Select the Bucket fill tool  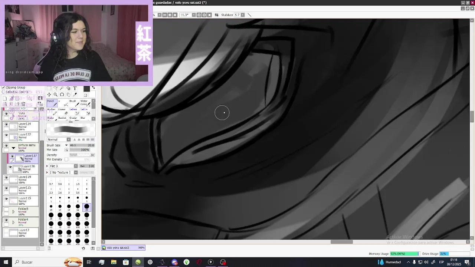pyautogui.click(x=63, y=118)
